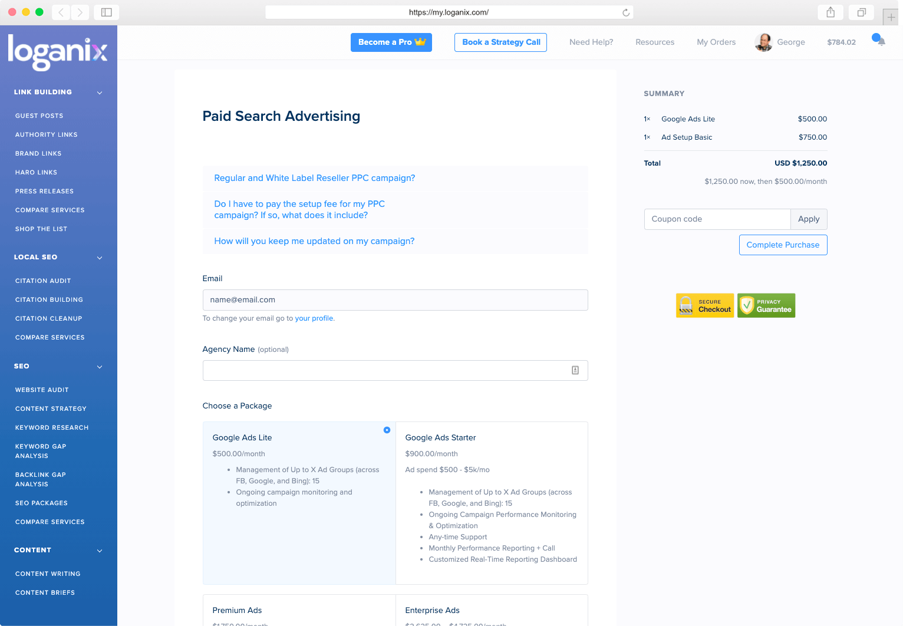Click the Complete Purchase button
Viewport: 903px width, 626px height.
click(x=783, y=245)
